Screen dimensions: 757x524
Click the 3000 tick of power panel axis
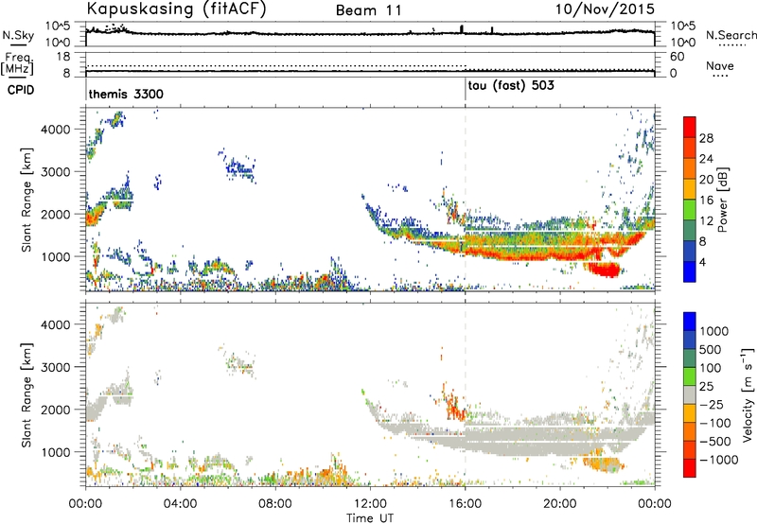click(55, 172)
